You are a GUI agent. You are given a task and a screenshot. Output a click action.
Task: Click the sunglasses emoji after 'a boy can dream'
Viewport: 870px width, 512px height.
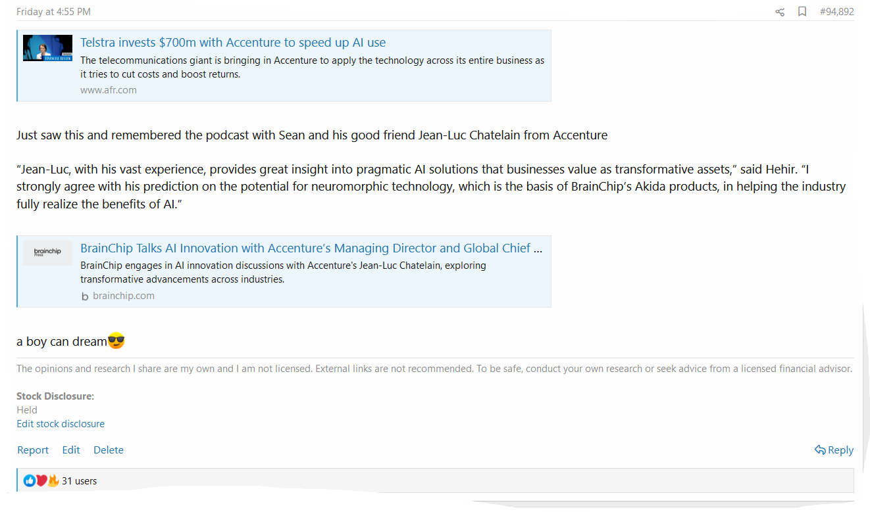pos(116,341)
